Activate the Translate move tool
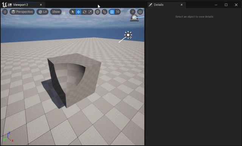The width and height of the screenshot is (242, 146). (79, 12)
